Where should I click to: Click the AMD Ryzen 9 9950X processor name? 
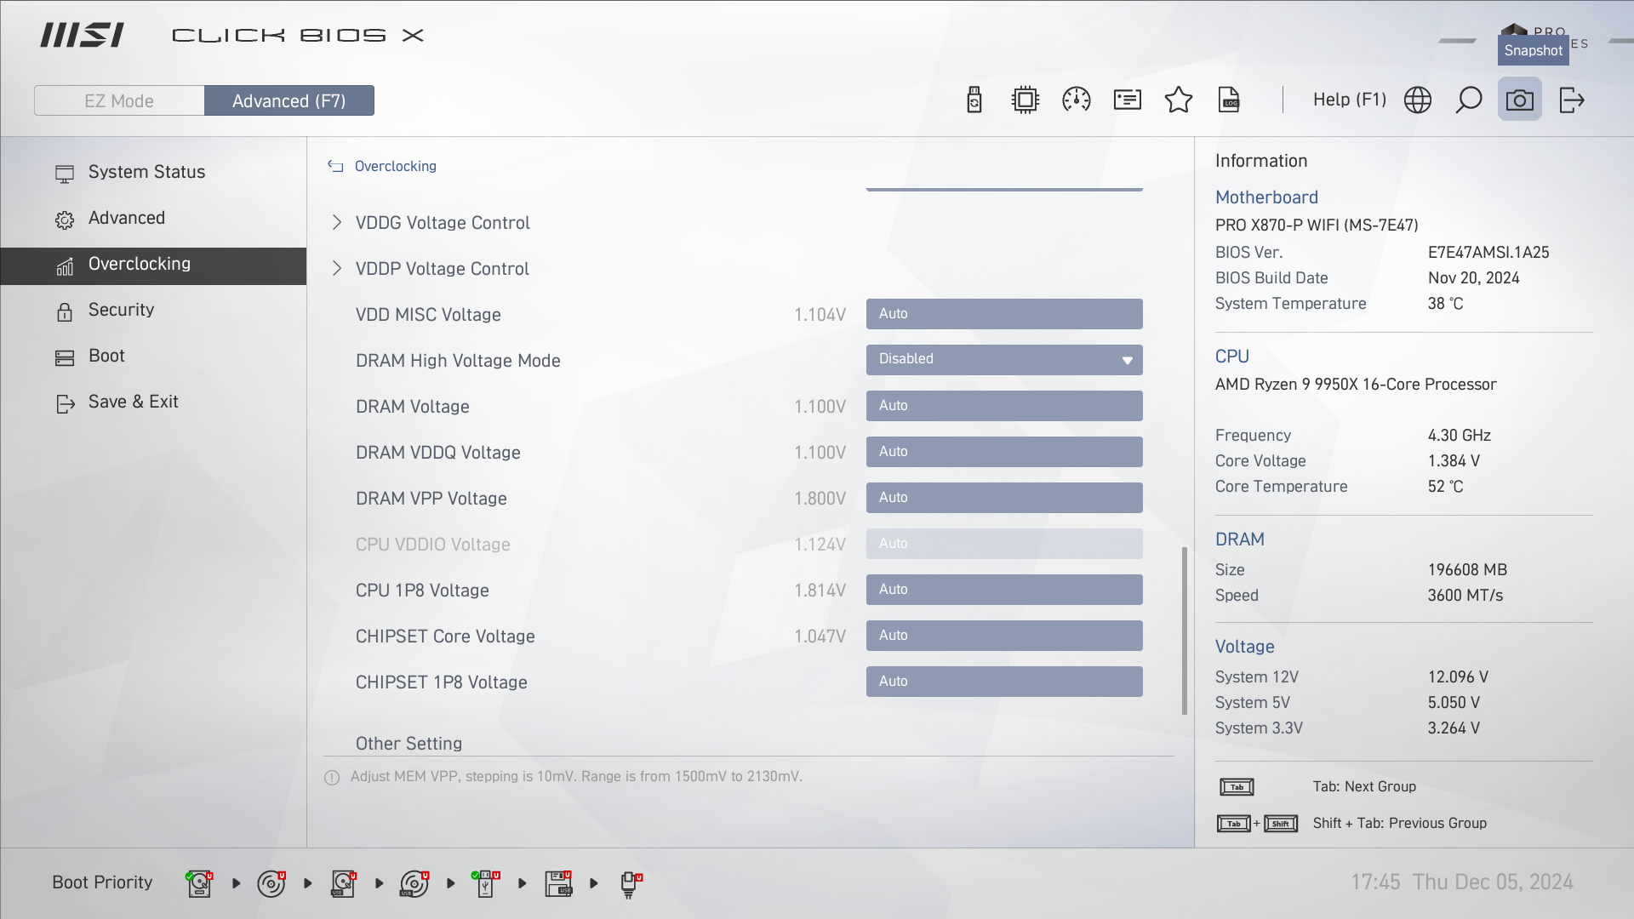(x=1356, y=385)
